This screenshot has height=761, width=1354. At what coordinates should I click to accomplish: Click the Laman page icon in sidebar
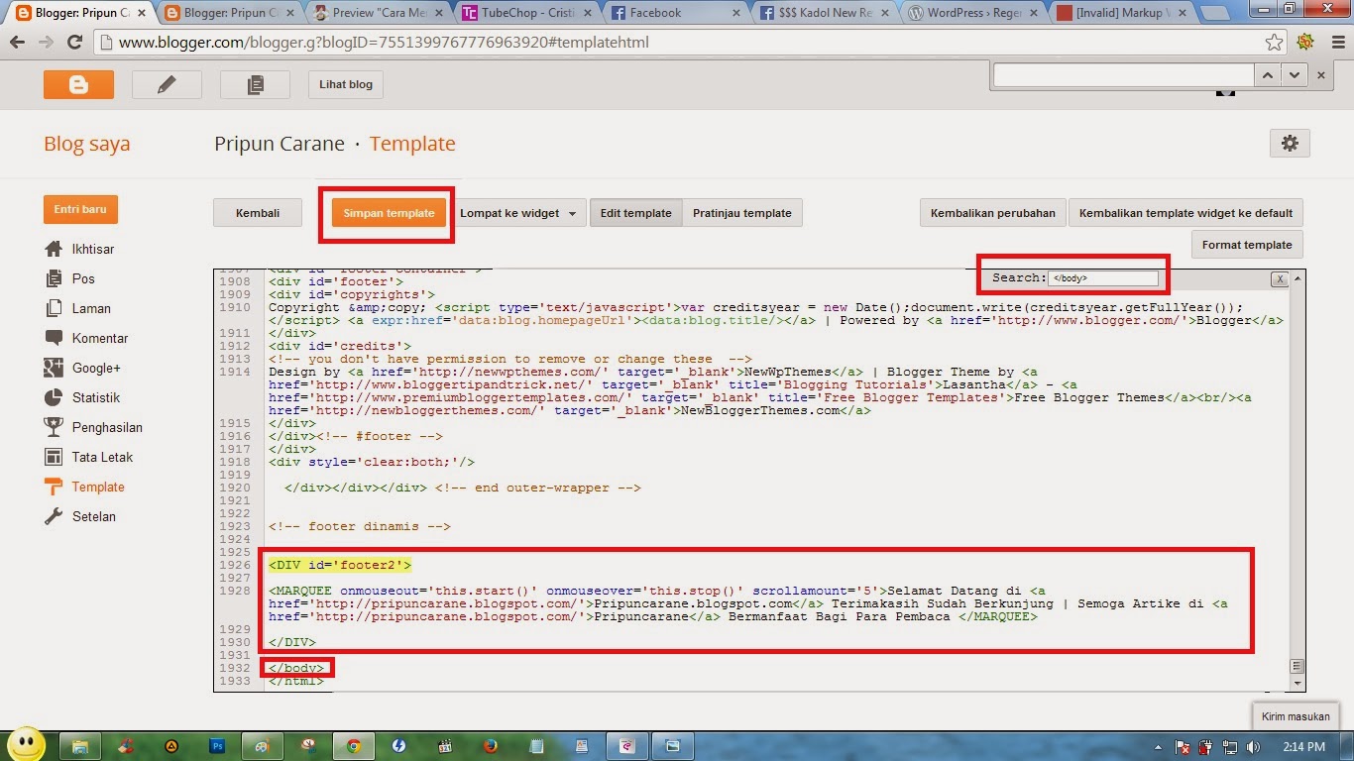point(54,308)
